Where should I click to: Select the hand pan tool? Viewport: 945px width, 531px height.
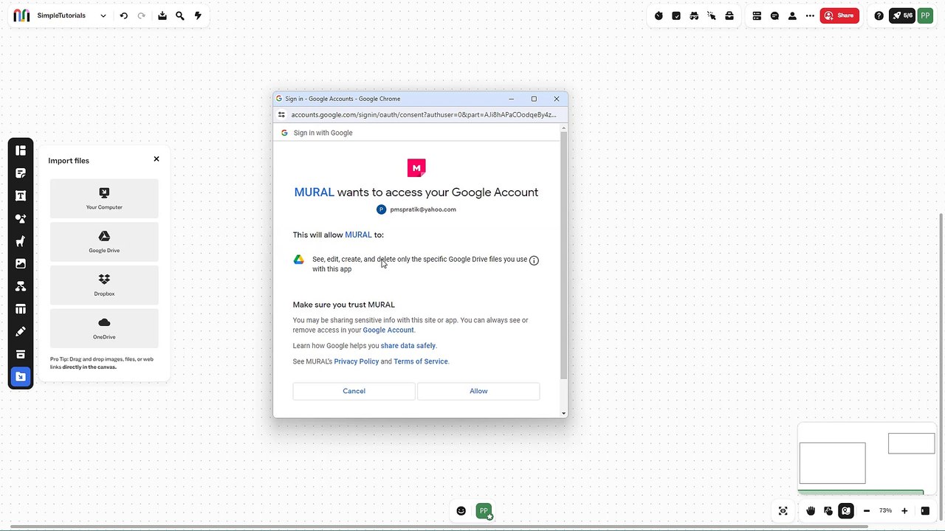[811, 510]
